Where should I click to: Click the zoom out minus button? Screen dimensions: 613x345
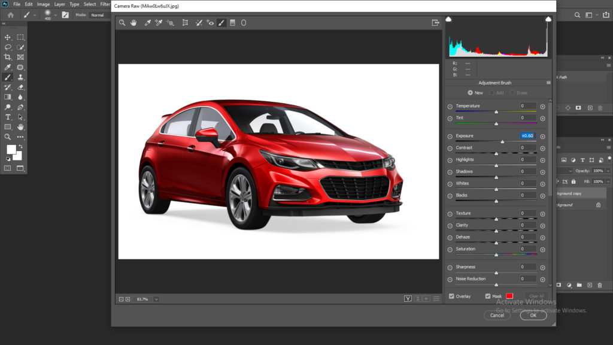[x=121, y=299]
